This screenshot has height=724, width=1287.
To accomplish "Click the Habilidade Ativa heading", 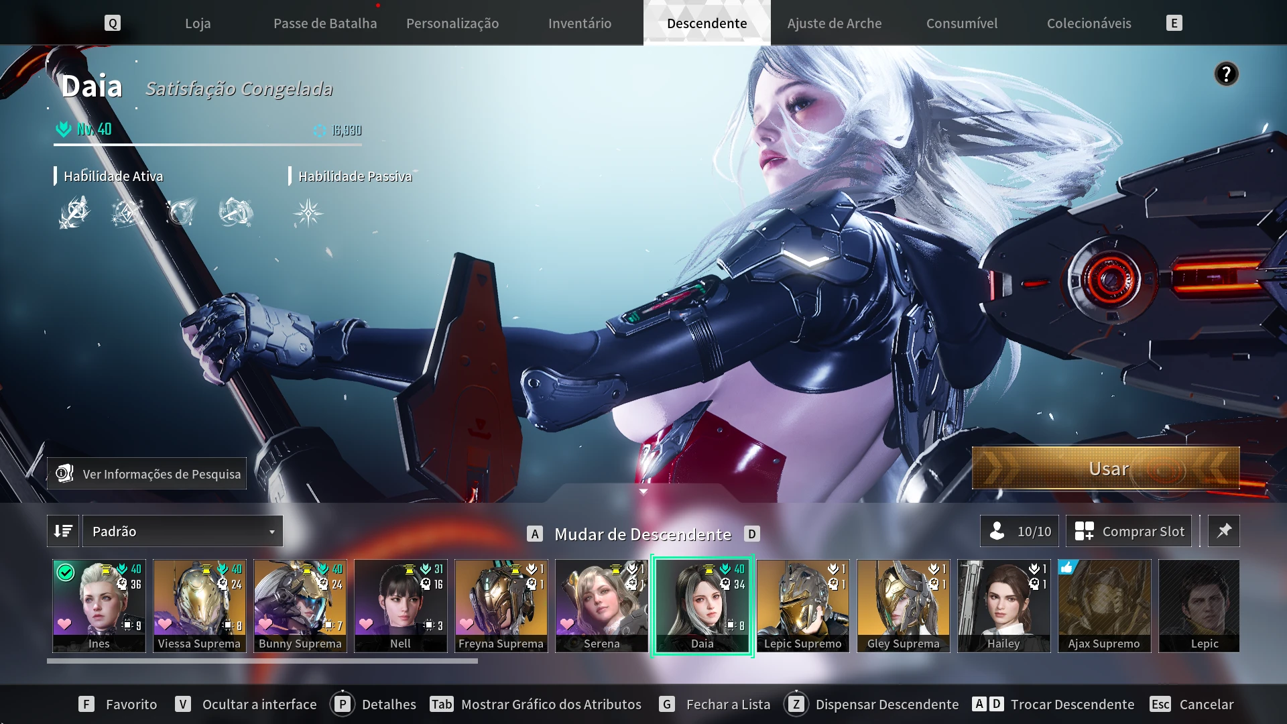I will [113, 176].
